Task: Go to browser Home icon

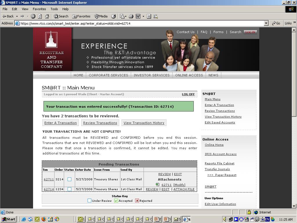Action: click(x=47, y=16)
